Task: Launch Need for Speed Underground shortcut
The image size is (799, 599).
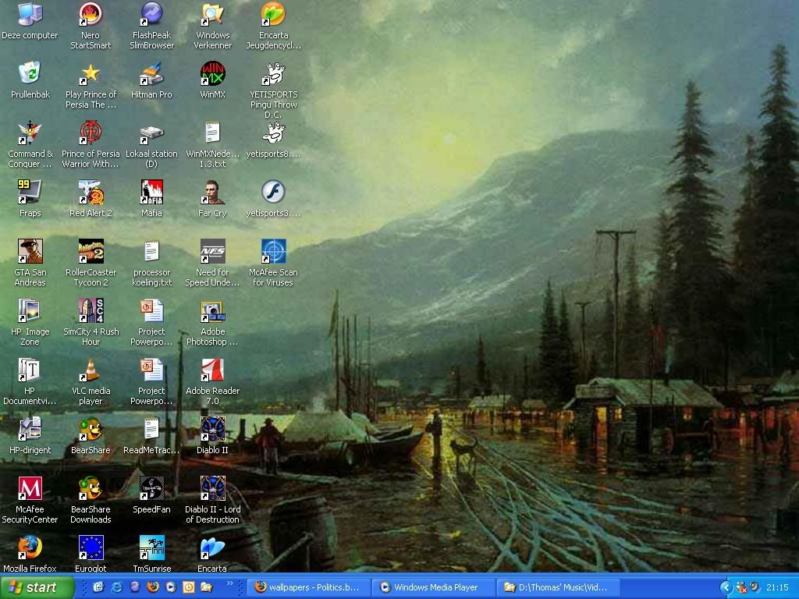Action: coord(212,251)
